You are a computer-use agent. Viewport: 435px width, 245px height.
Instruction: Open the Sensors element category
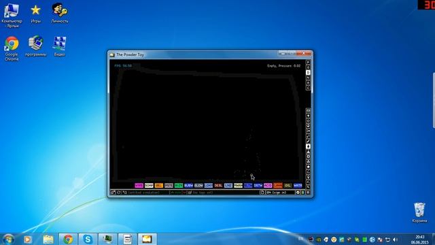pyautogui.click(x=308, y=125)
